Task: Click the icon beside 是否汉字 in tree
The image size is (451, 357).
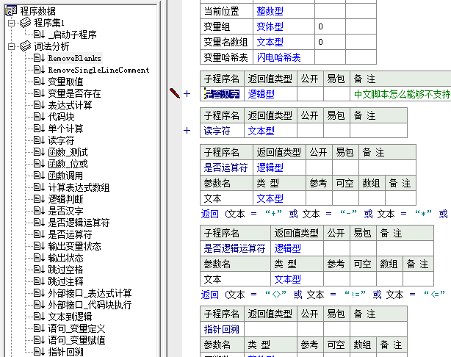Action: (x=39, y=211)
